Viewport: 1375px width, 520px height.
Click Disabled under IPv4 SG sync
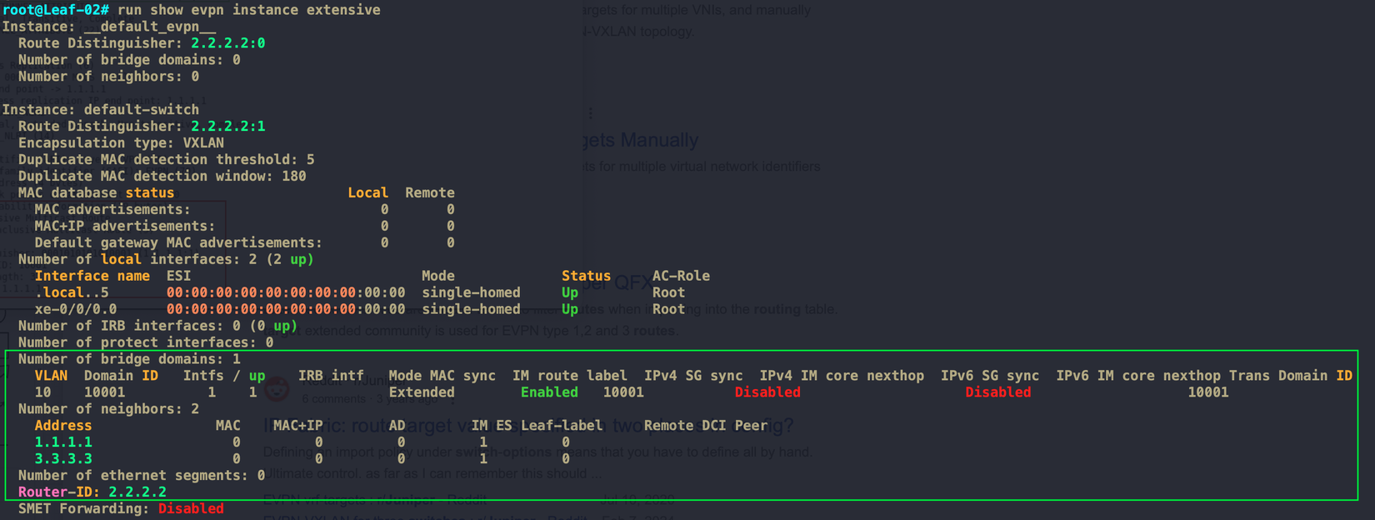[x=767, y=392]
